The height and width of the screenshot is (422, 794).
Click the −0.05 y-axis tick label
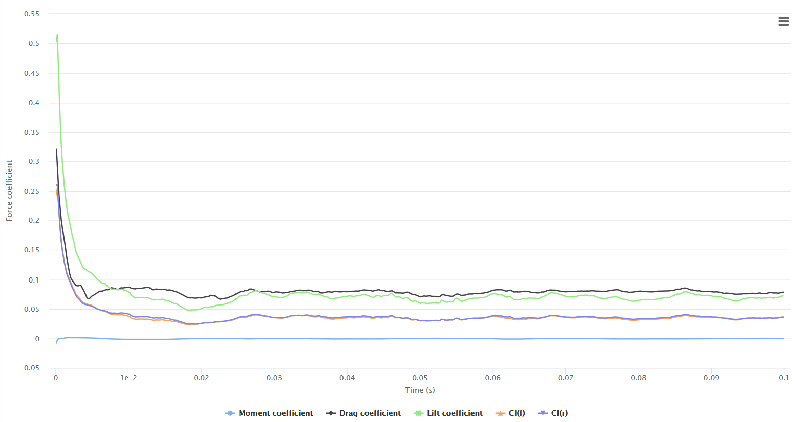30,368
